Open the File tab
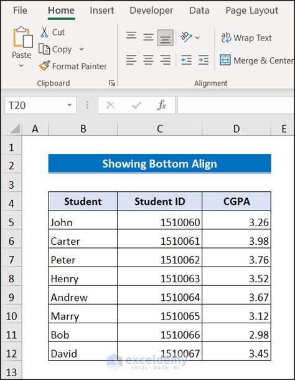The width and height of the screenshot is (295, 380). 20,11
